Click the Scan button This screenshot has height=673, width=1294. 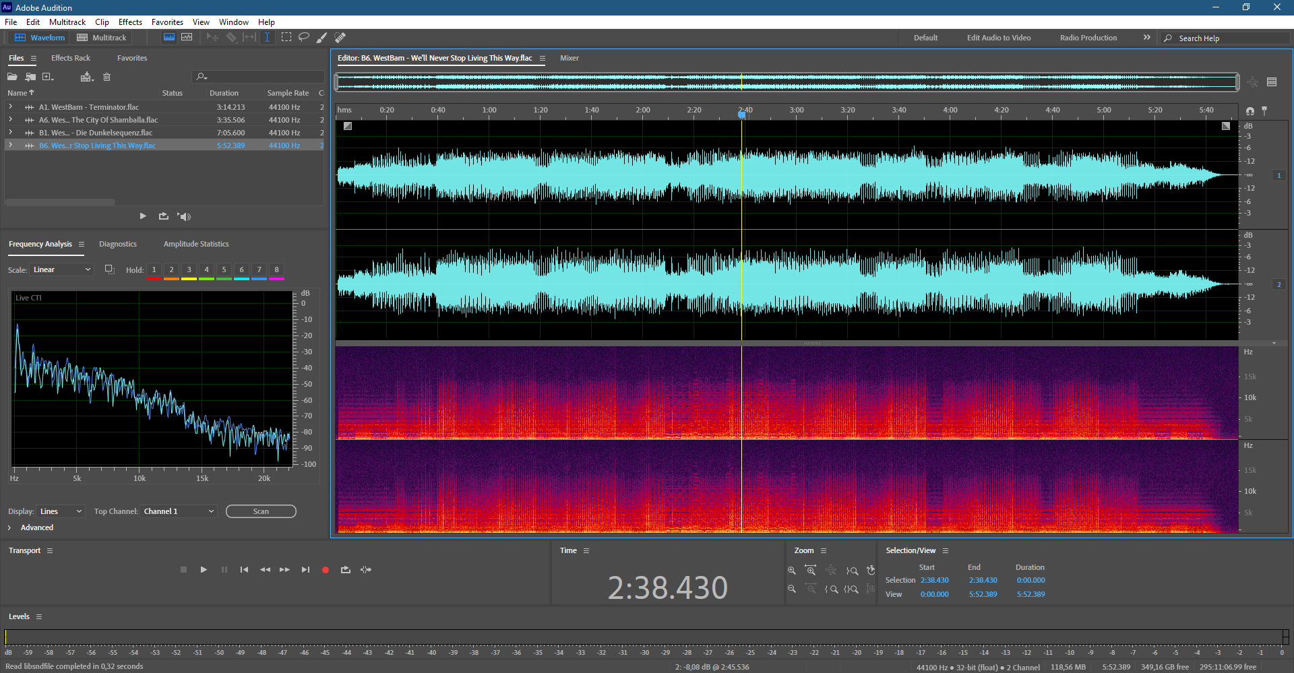coord(261,511)
